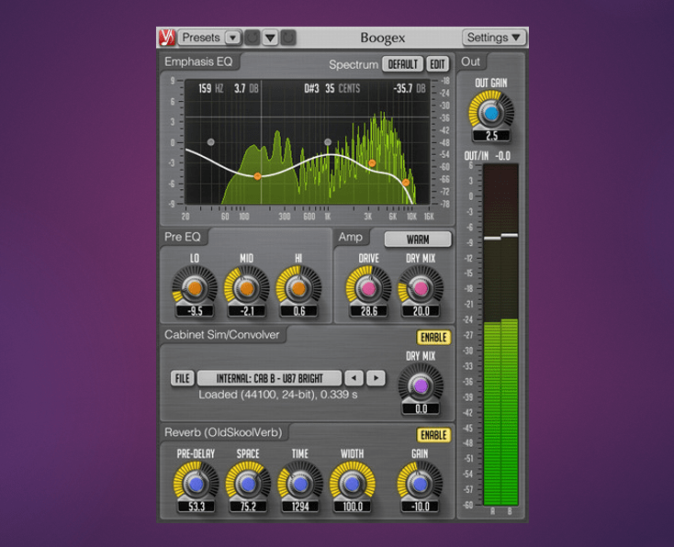The image size is (674, 547).
Task: Open the INTERNAL: CAB B - U87 BRIGHT selector
Action: coord(270,378)
